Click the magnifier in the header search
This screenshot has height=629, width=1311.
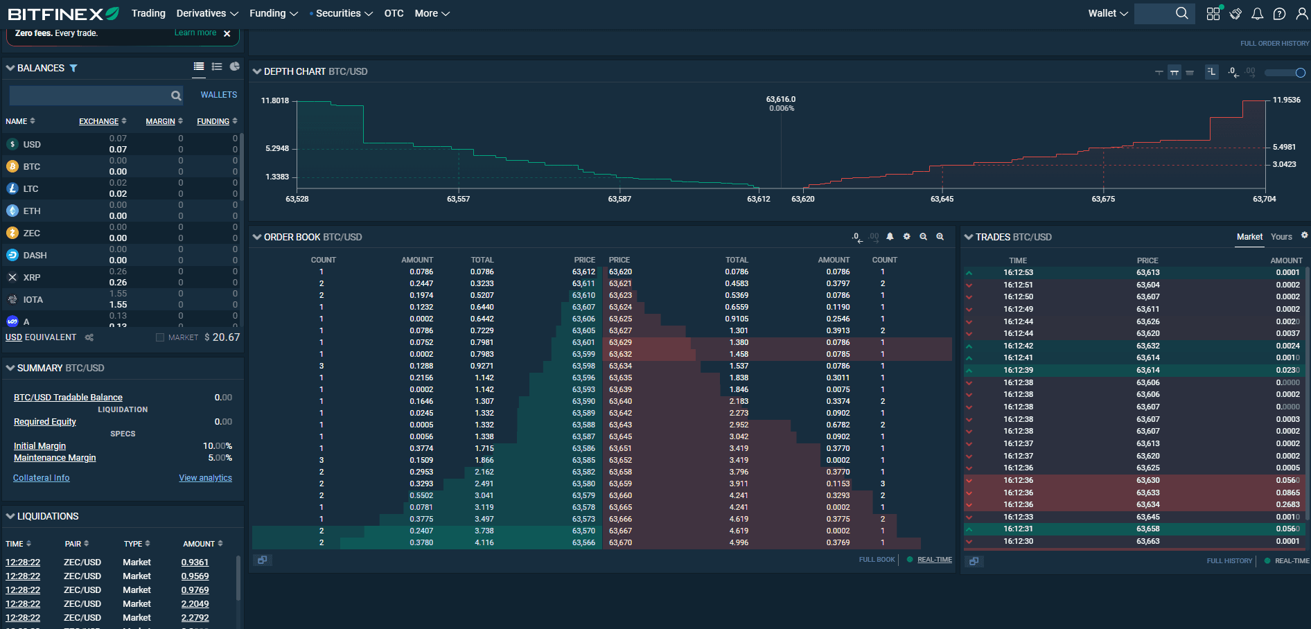1182,13
